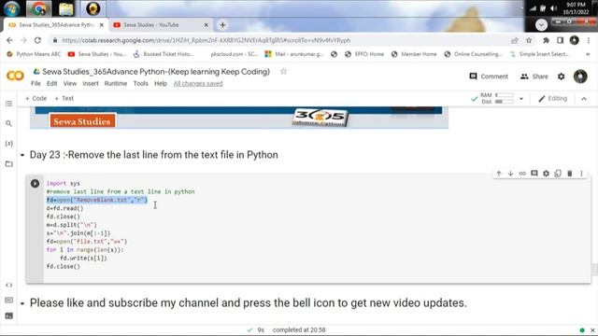Click the Share button
The height and width of the screenshot is (336, 598).
pos(534,77)
